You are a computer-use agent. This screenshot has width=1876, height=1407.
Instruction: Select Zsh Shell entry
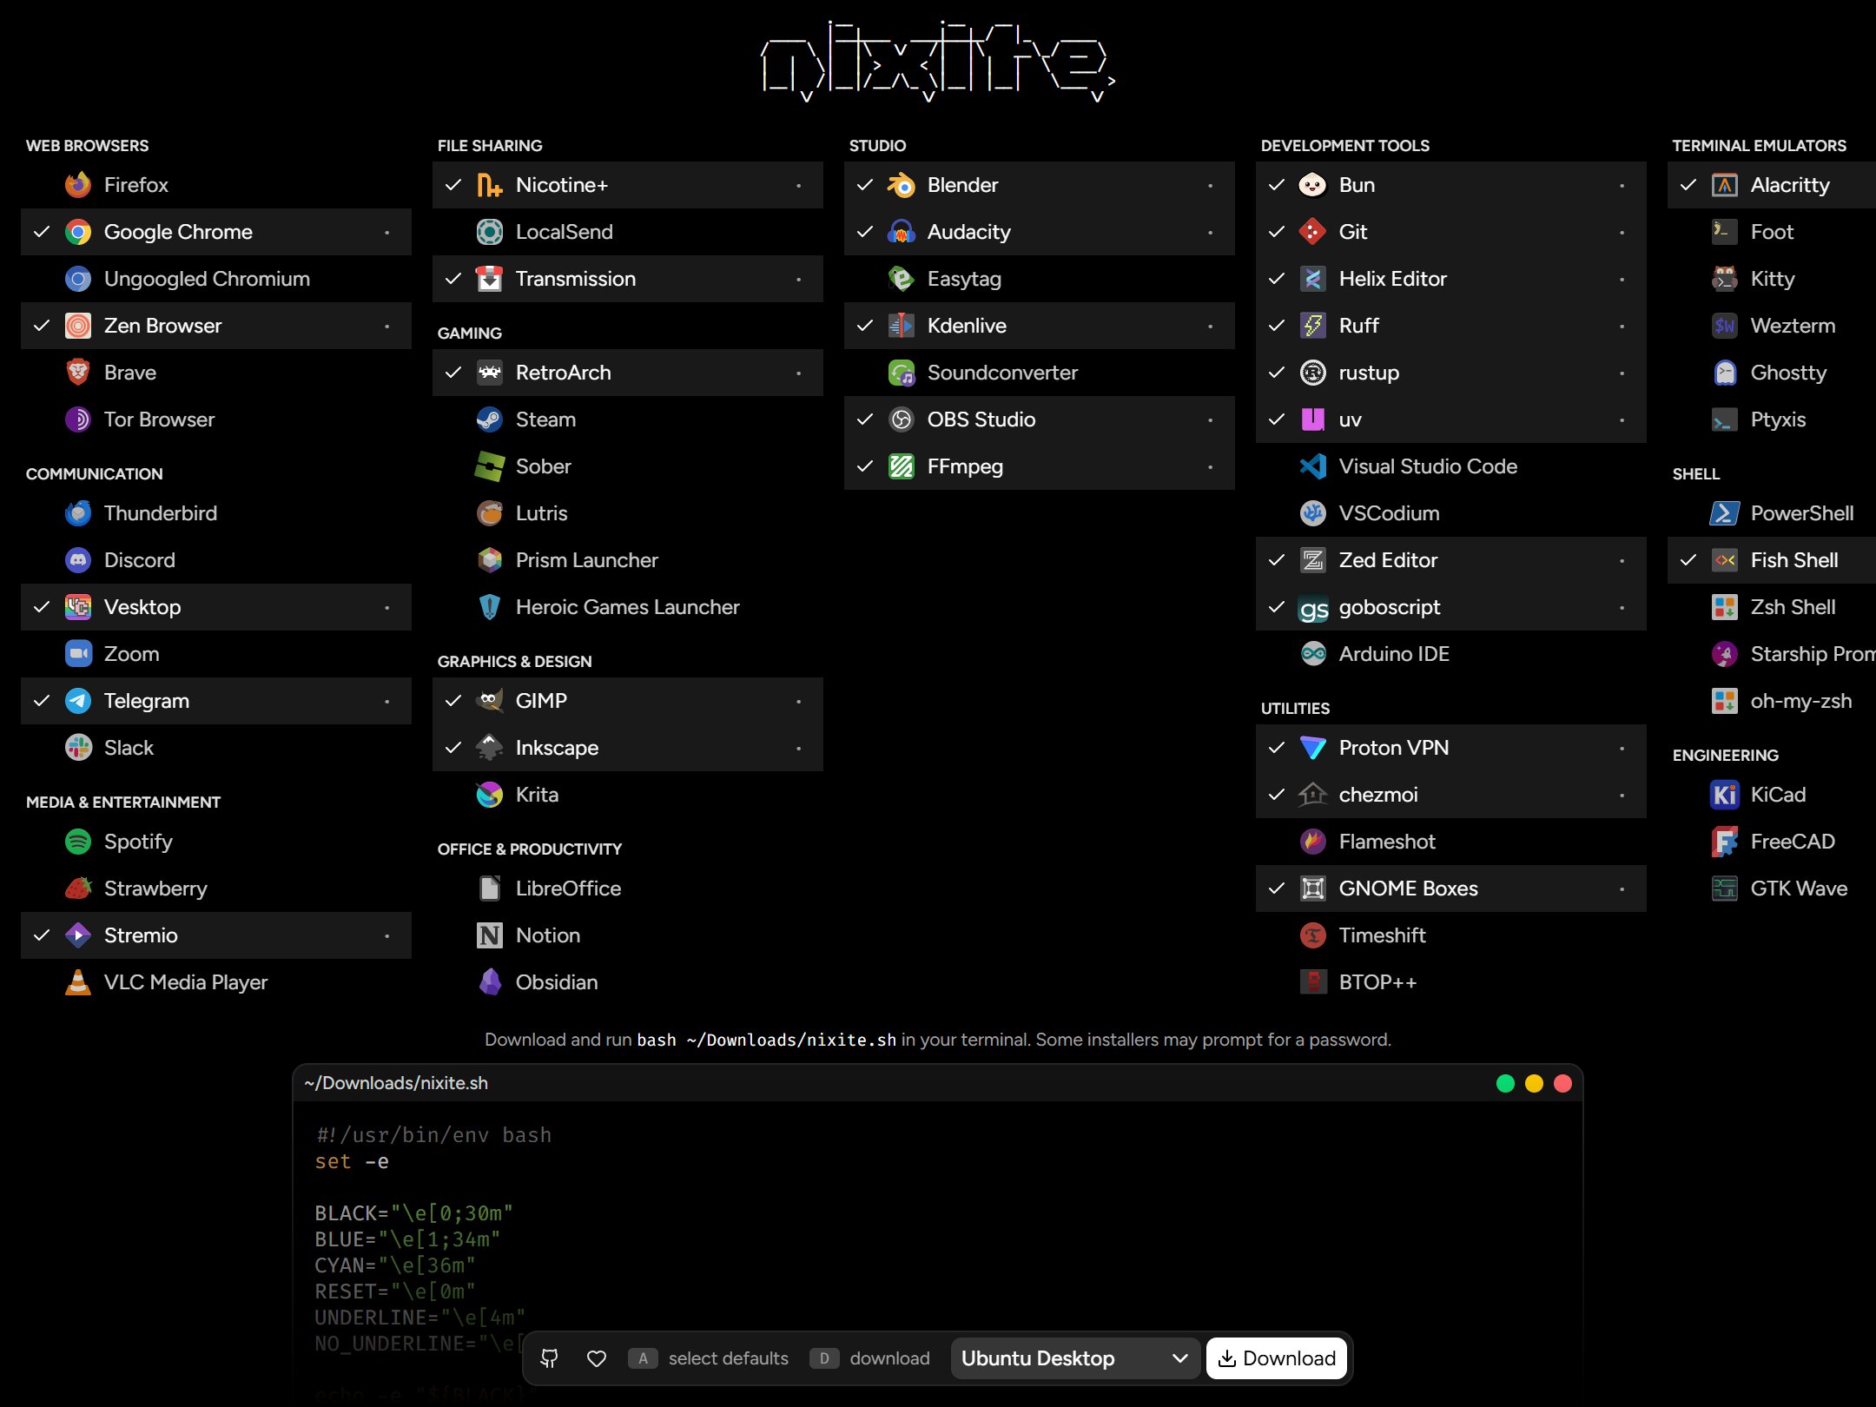[1772, 607]
